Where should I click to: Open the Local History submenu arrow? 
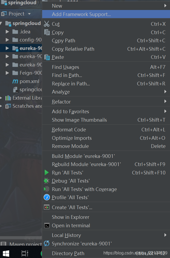(165, 235)
